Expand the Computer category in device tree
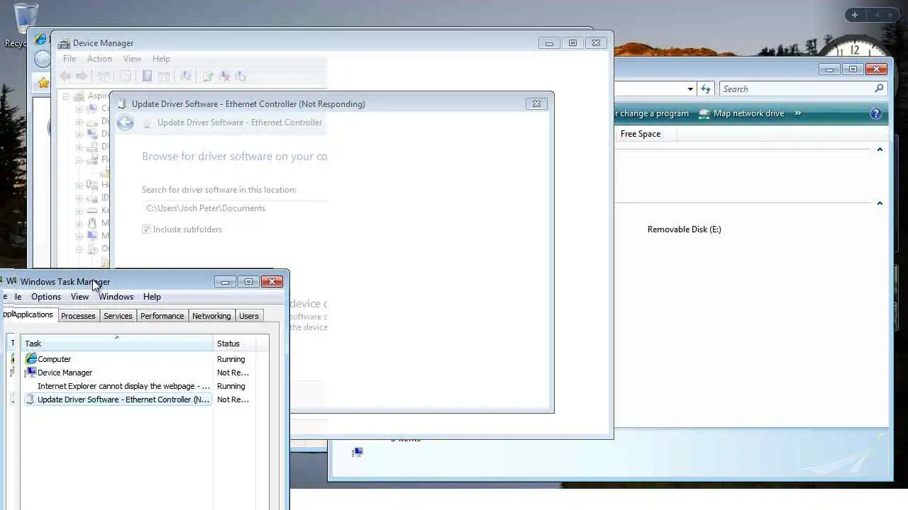Viewport: 908px width, 510px height. (79, 109)
